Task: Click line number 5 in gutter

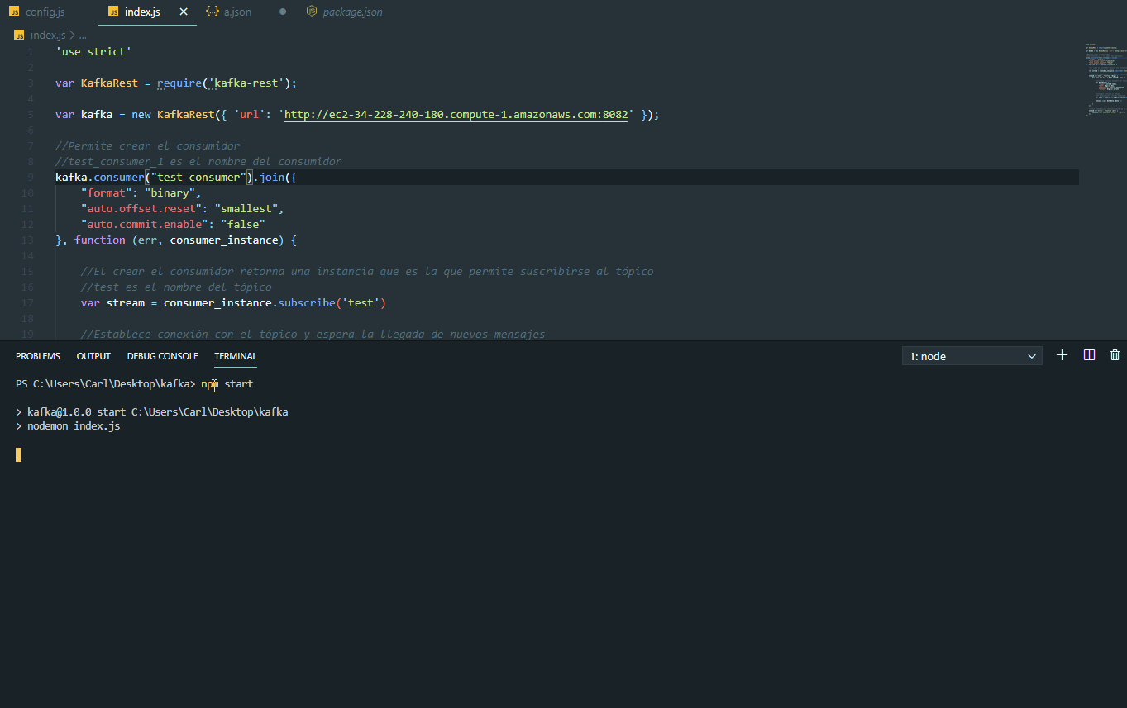Action: 31,115
